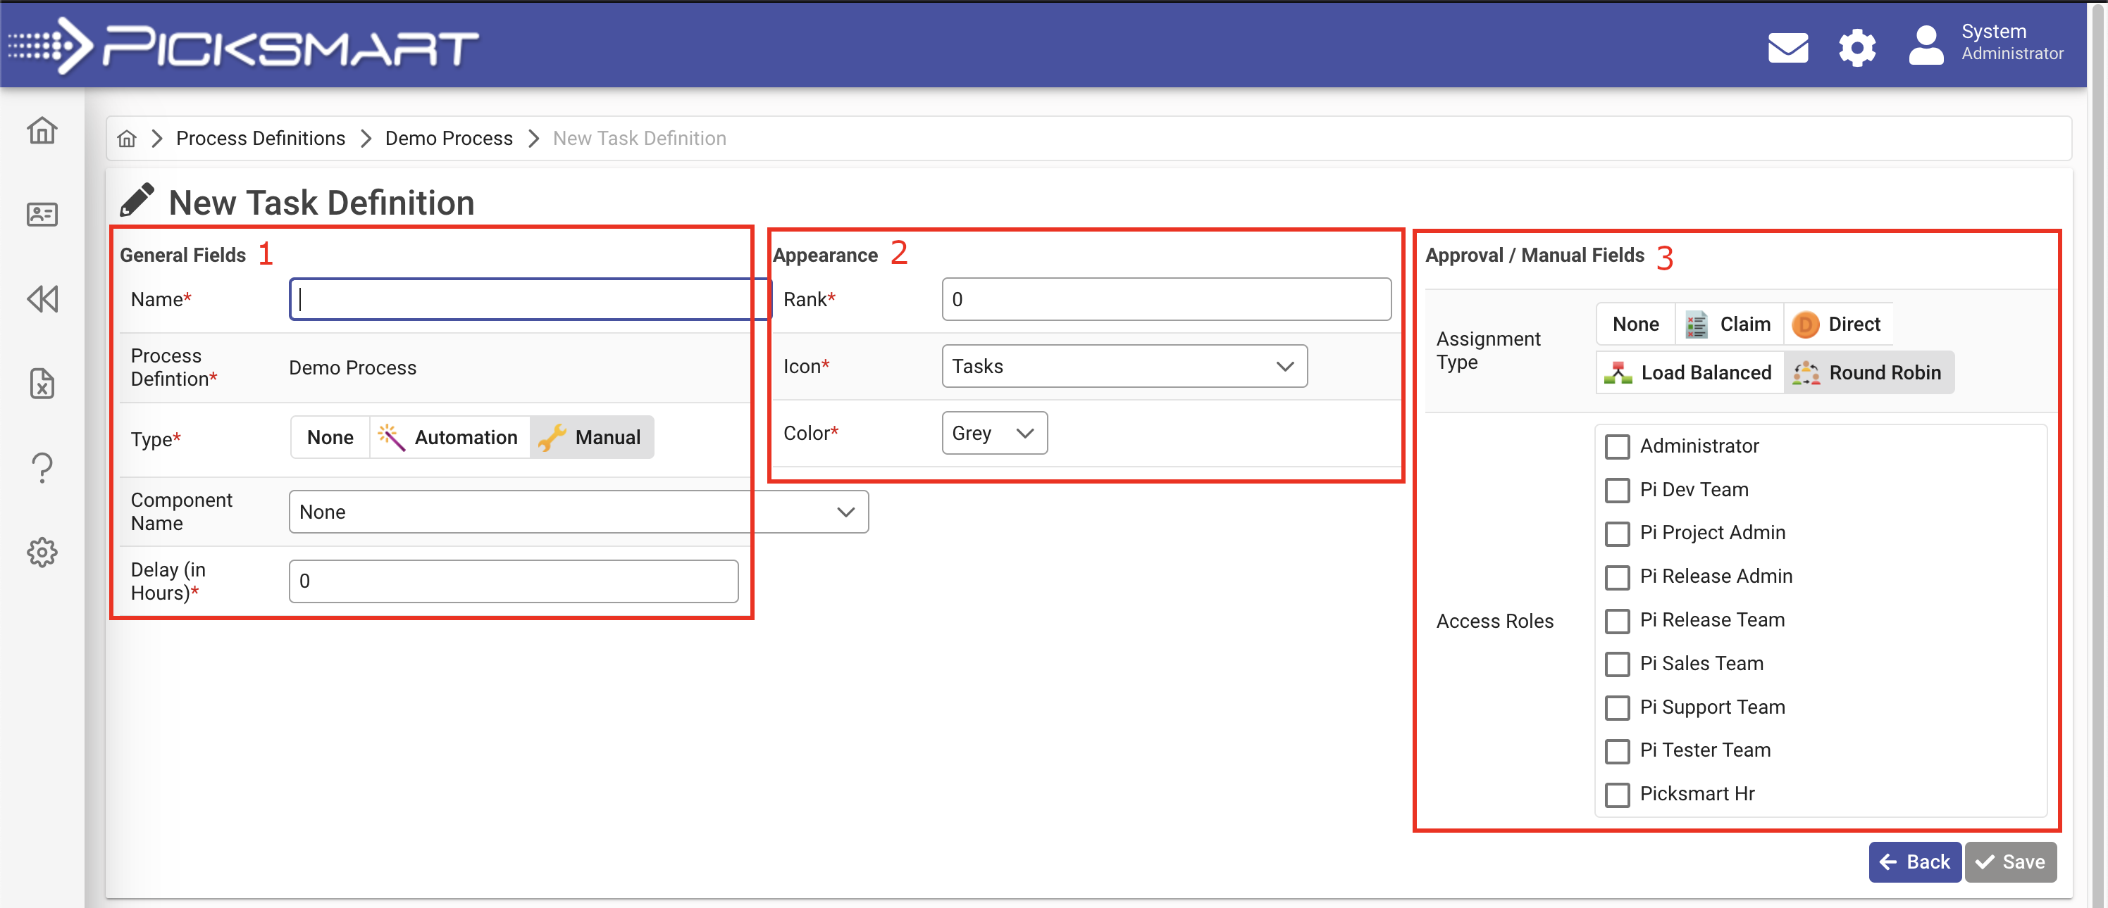This screenshot has height=908, width=2108.
Task: Click the rewind double-arrow sidebar icon
Action: click(42, 299)
